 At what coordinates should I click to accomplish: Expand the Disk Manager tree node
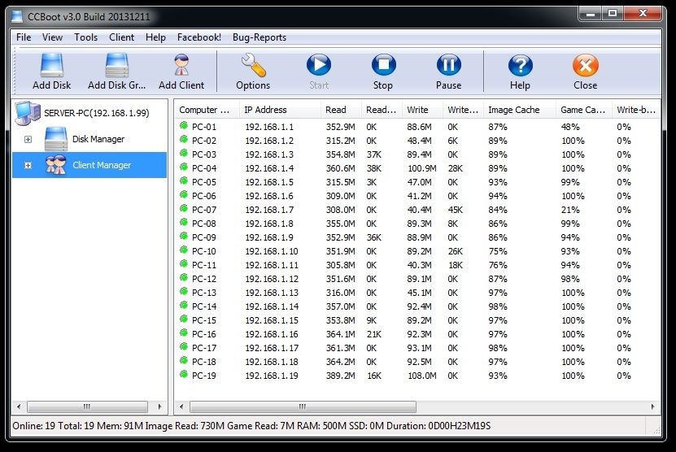pyautogui.click(x=28, y=139)
